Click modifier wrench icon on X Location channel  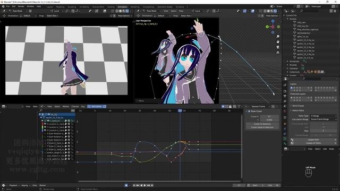point(66,124)
